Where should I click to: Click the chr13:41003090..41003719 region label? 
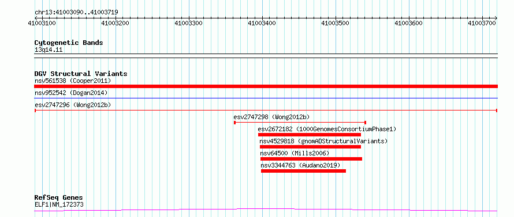point(76,12)
